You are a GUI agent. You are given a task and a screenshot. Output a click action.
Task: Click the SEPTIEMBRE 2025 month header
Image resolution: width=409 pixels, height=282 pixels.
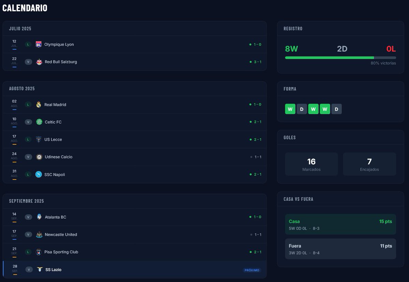[27, 201]
